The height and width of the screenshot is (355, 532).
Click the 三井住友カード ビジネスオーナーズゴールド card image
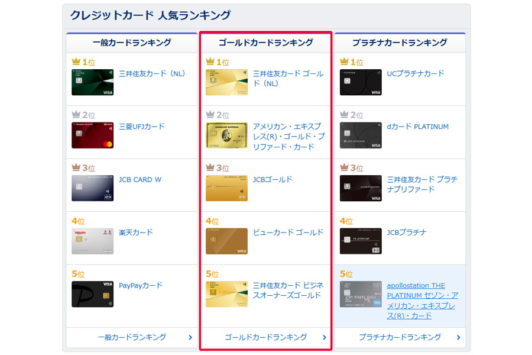tap(226, 294)
